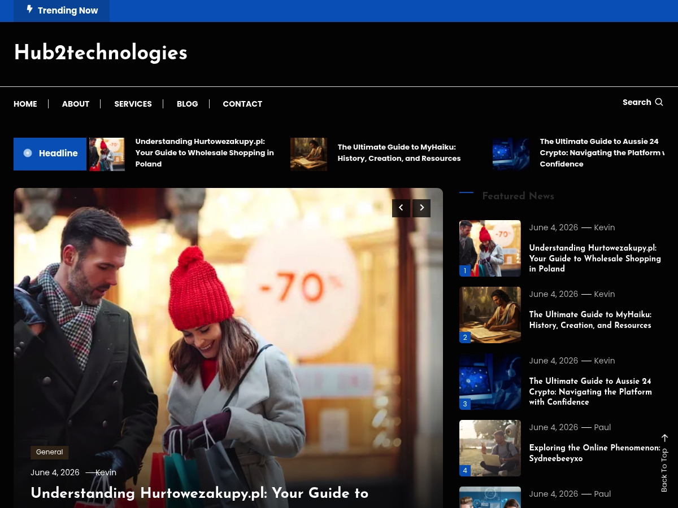Open the CONTACT menu item
The width and height of the screenshot is (678, 508).
tap(242, 104)
